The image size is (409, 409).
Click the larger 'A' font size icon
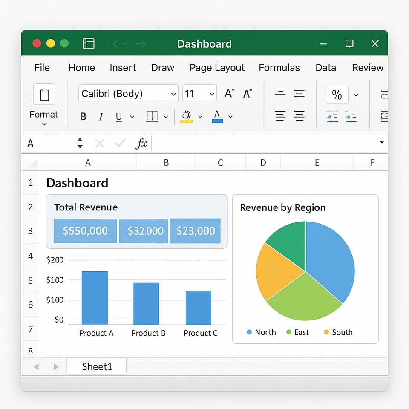[x=229, y=94]
